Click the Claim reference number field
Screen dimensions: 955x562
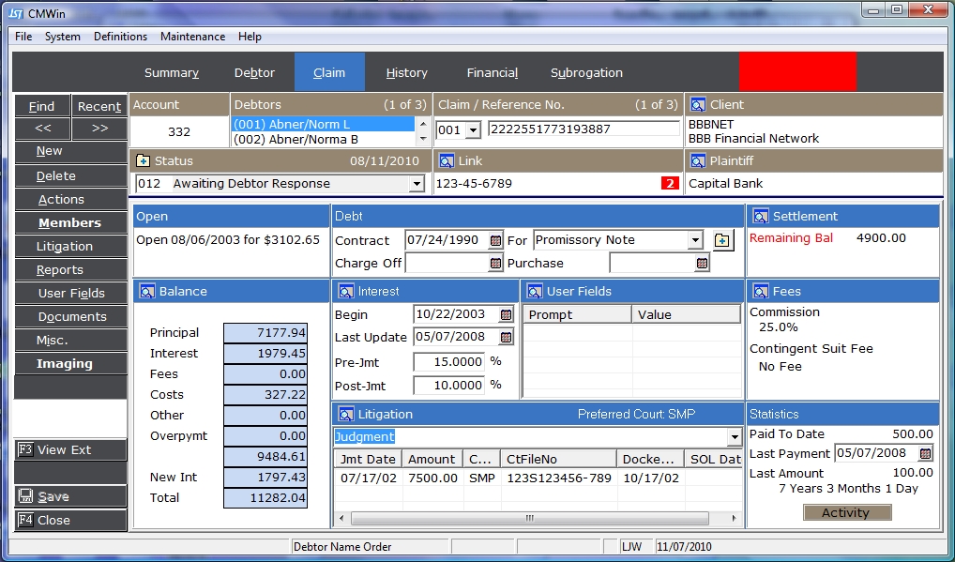click(583, 129)
